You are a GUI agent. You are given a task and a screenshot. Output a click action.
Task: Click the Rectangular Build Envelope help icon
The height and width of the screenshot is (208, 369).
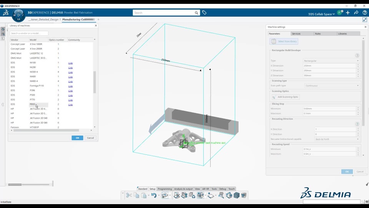[357, 55]
